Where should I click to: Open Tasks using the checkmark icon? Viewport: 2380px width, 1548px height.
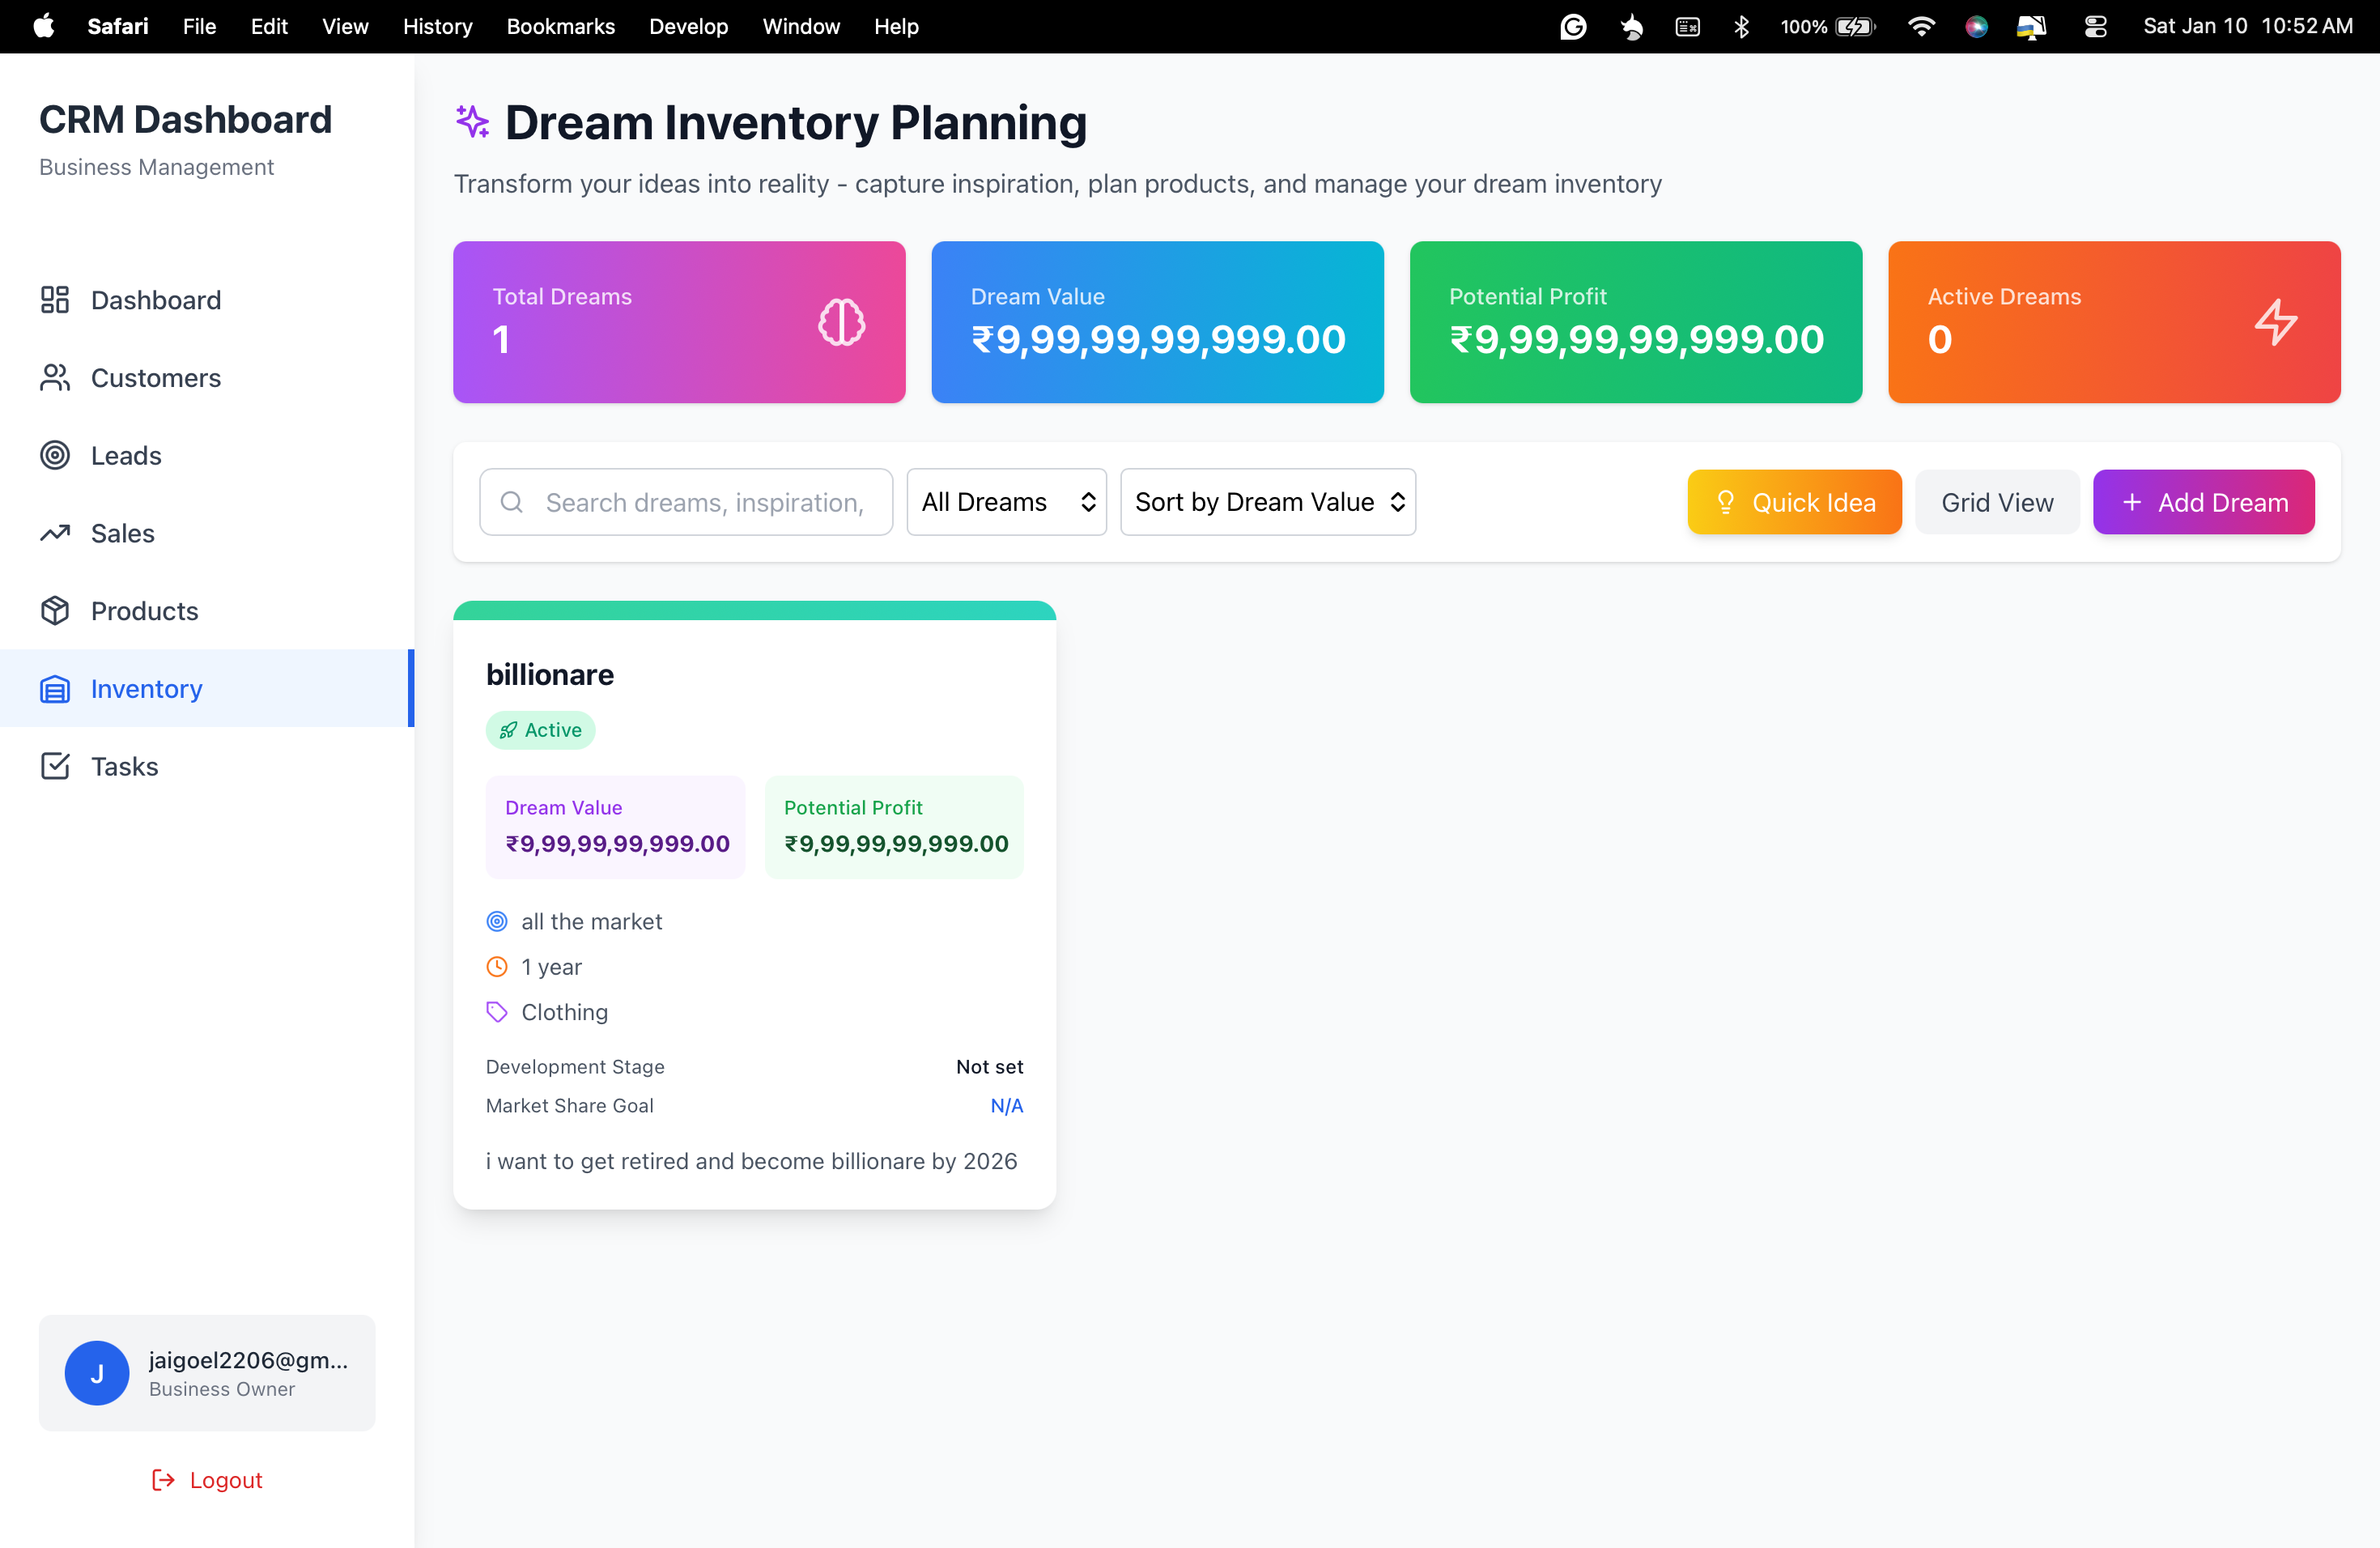(x=55, y=765)
